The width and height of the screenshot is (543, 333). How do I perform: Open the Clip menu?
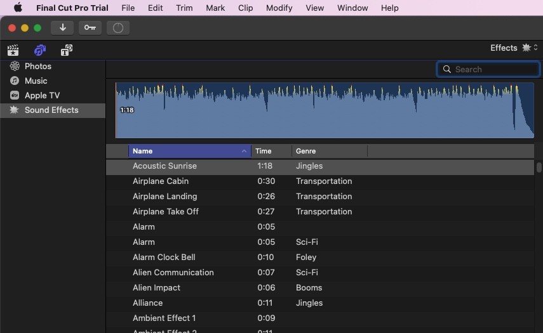coord(245,8)
